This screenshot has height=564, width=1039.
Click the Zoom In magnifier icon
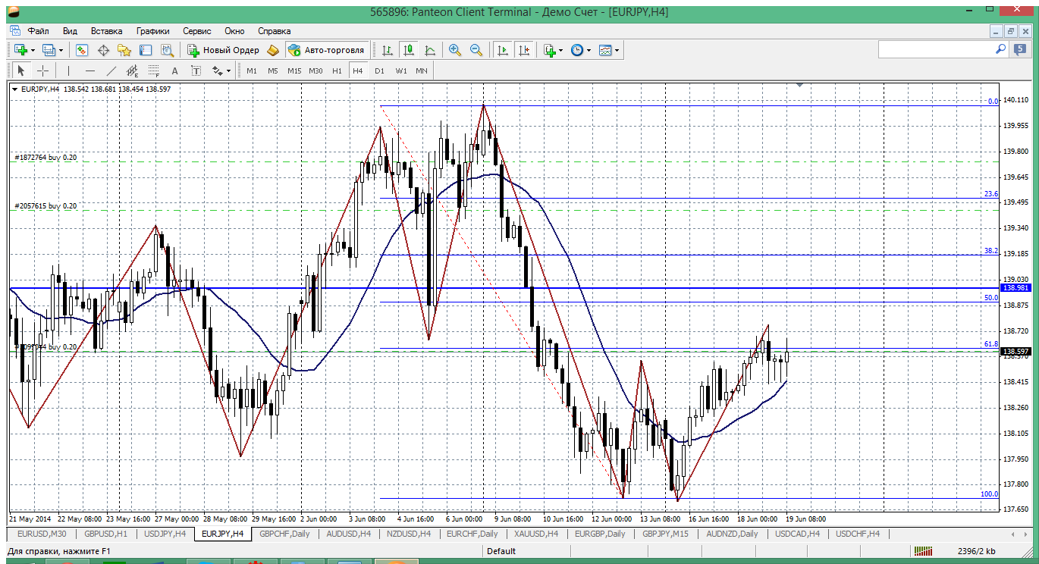coord(455,50)
